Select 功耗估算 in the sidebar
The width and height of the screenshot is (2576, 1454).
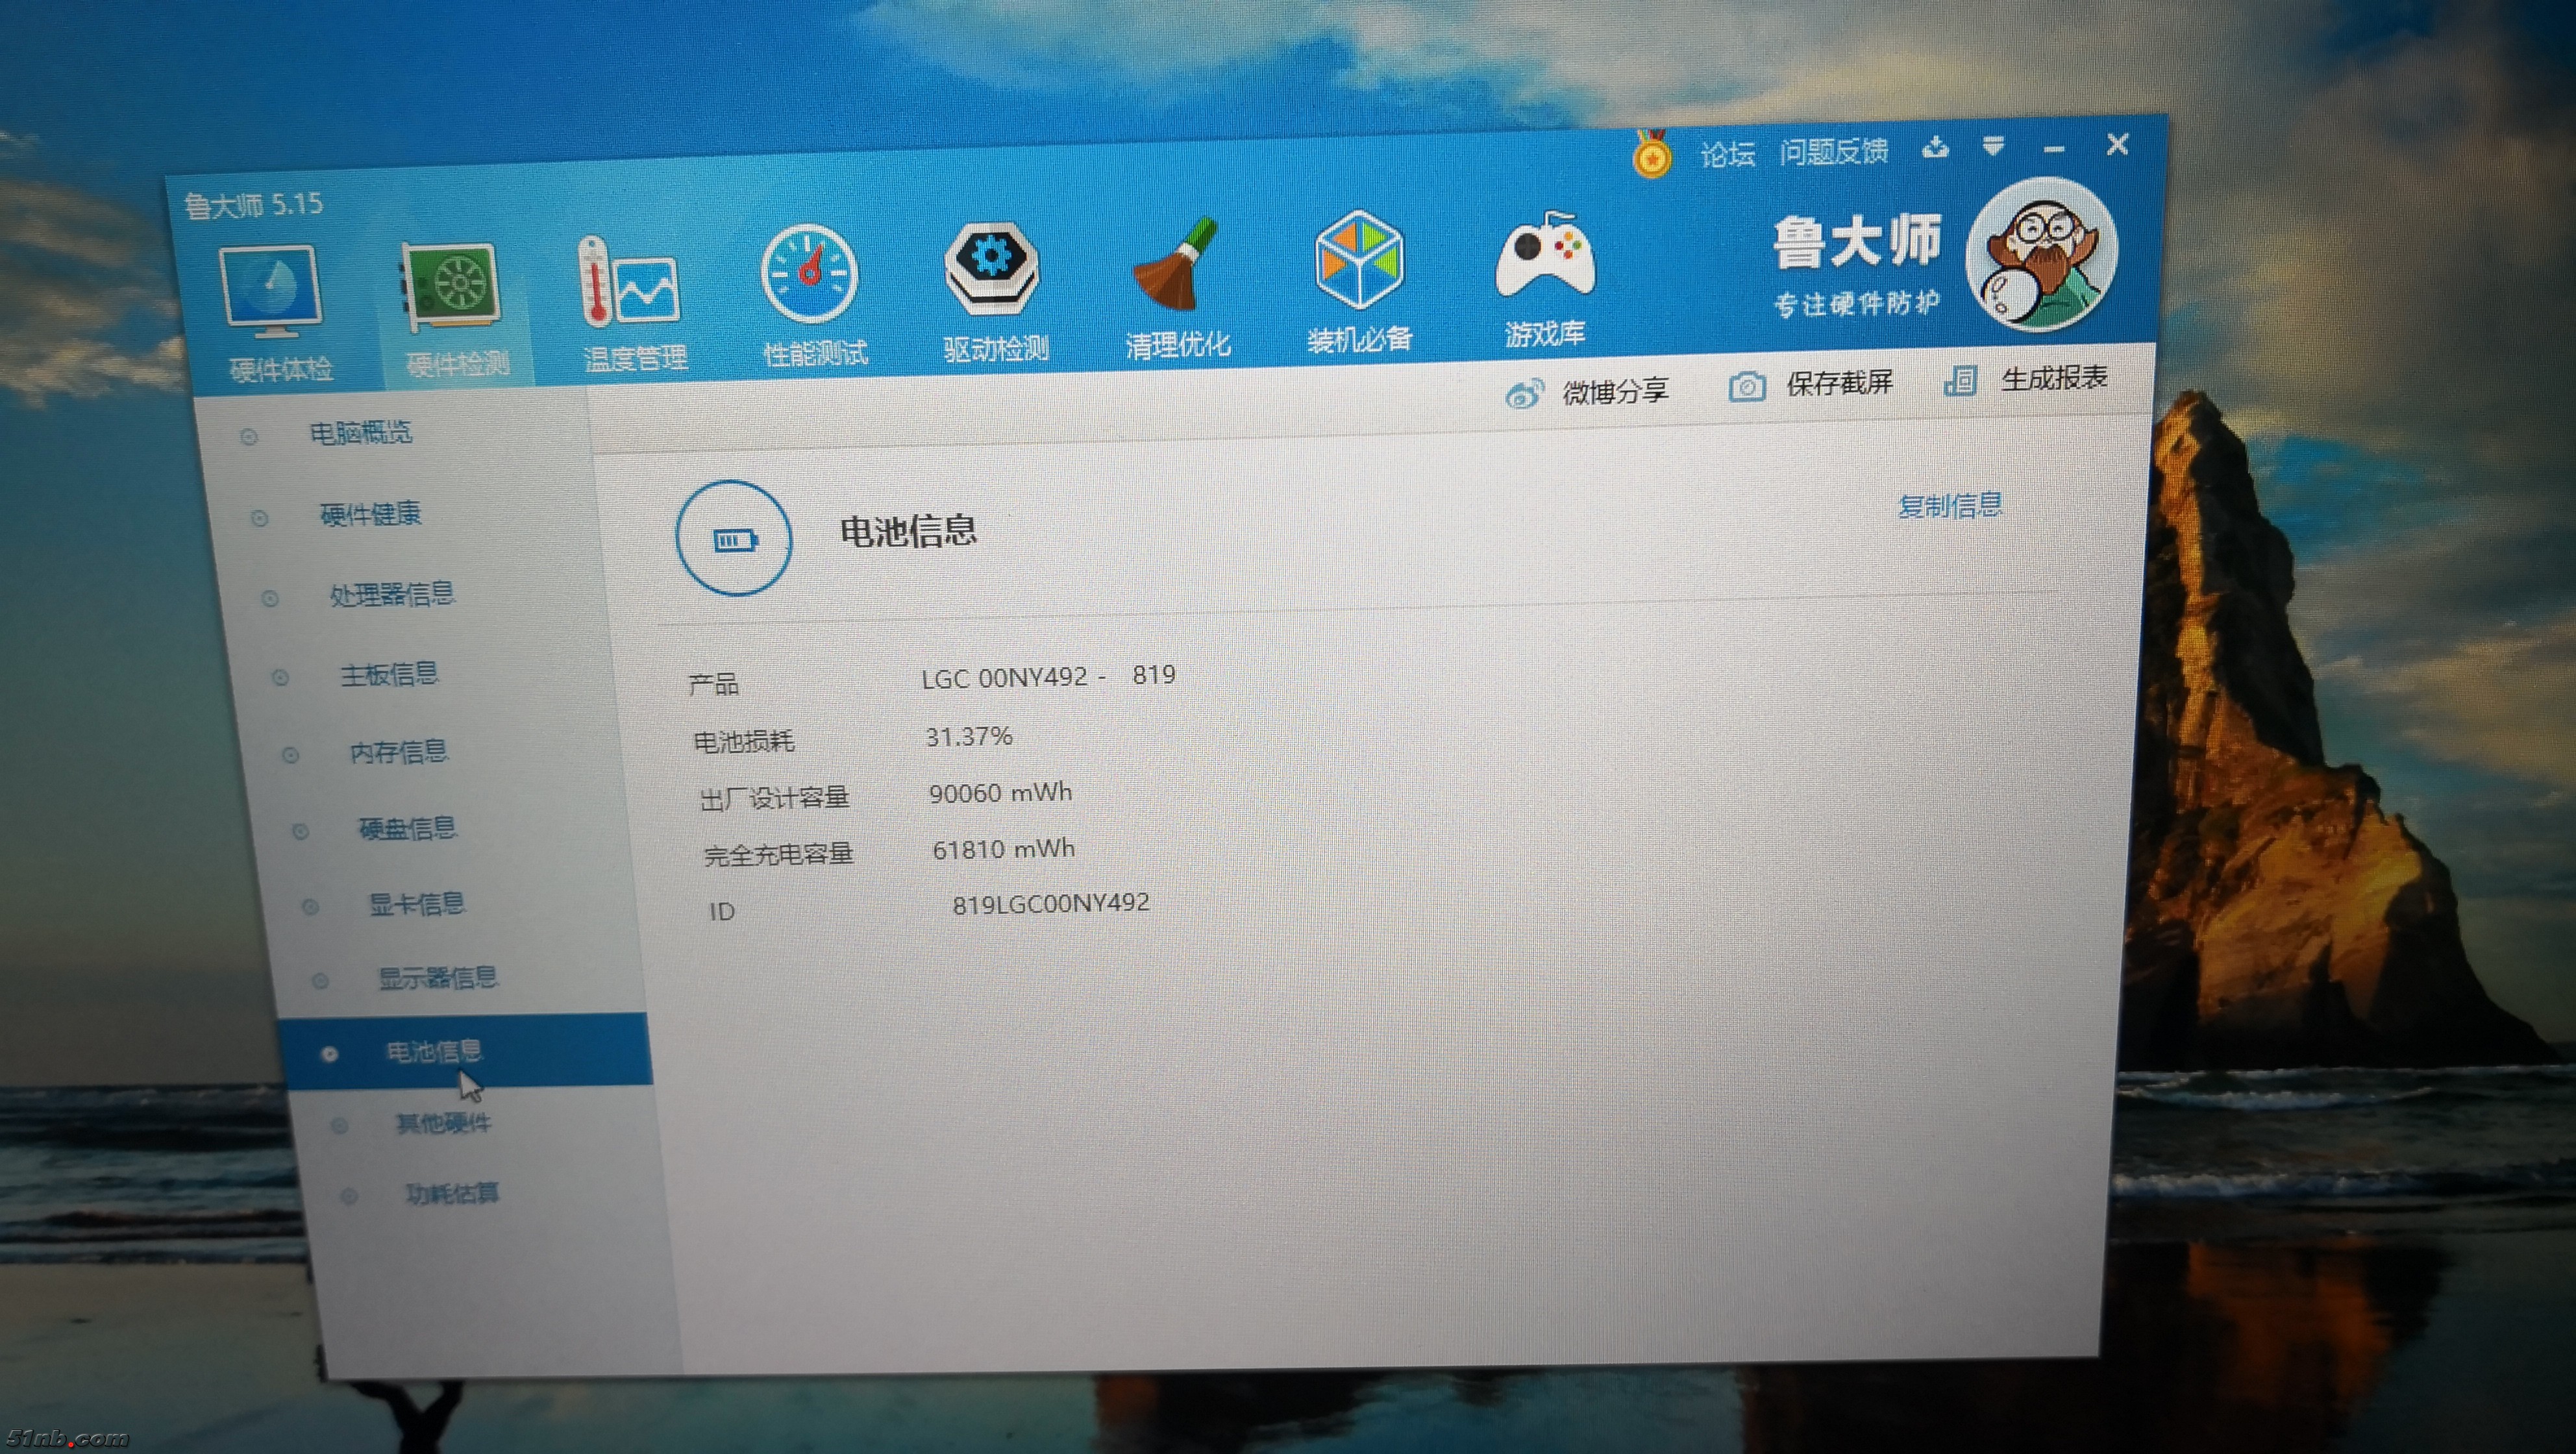click(x=451, y=1194)
